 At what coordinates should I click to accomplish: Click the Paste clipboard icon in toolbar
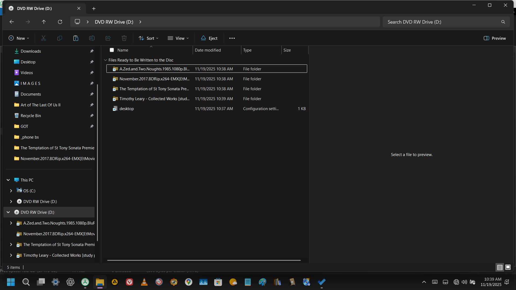[x=76, y=38]
